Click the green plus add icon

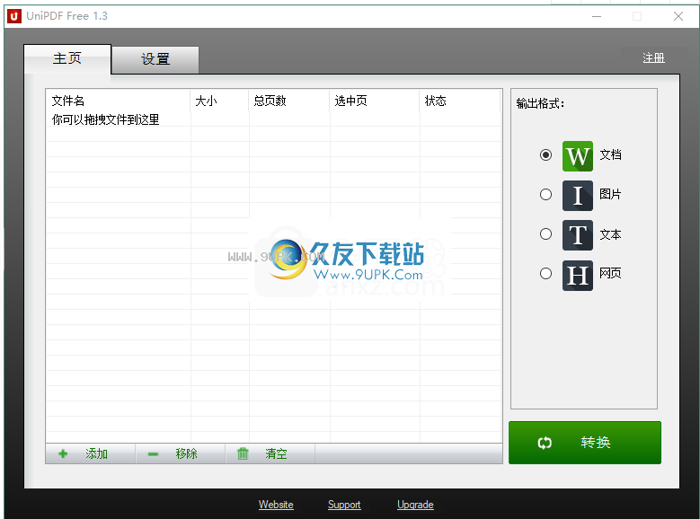[x=63, y=453]
